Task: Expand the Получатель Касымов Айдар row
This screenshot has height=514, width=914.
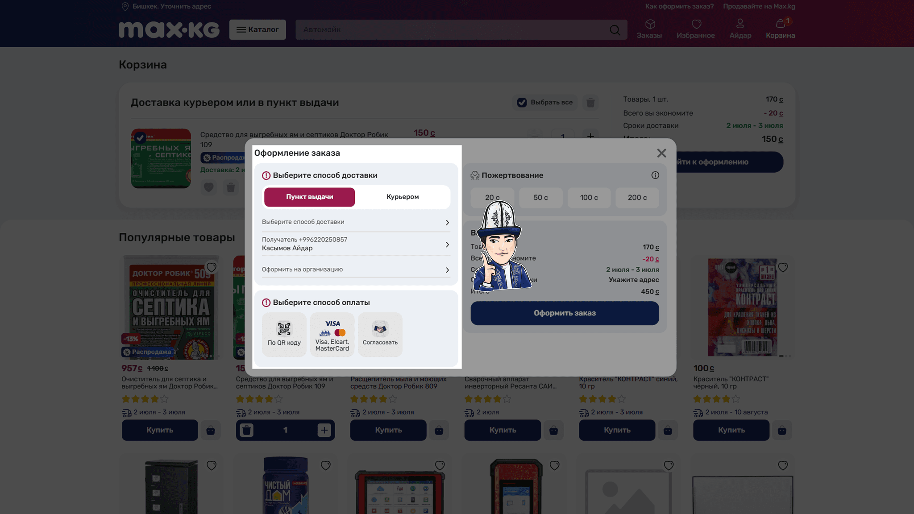Action: 356,244
